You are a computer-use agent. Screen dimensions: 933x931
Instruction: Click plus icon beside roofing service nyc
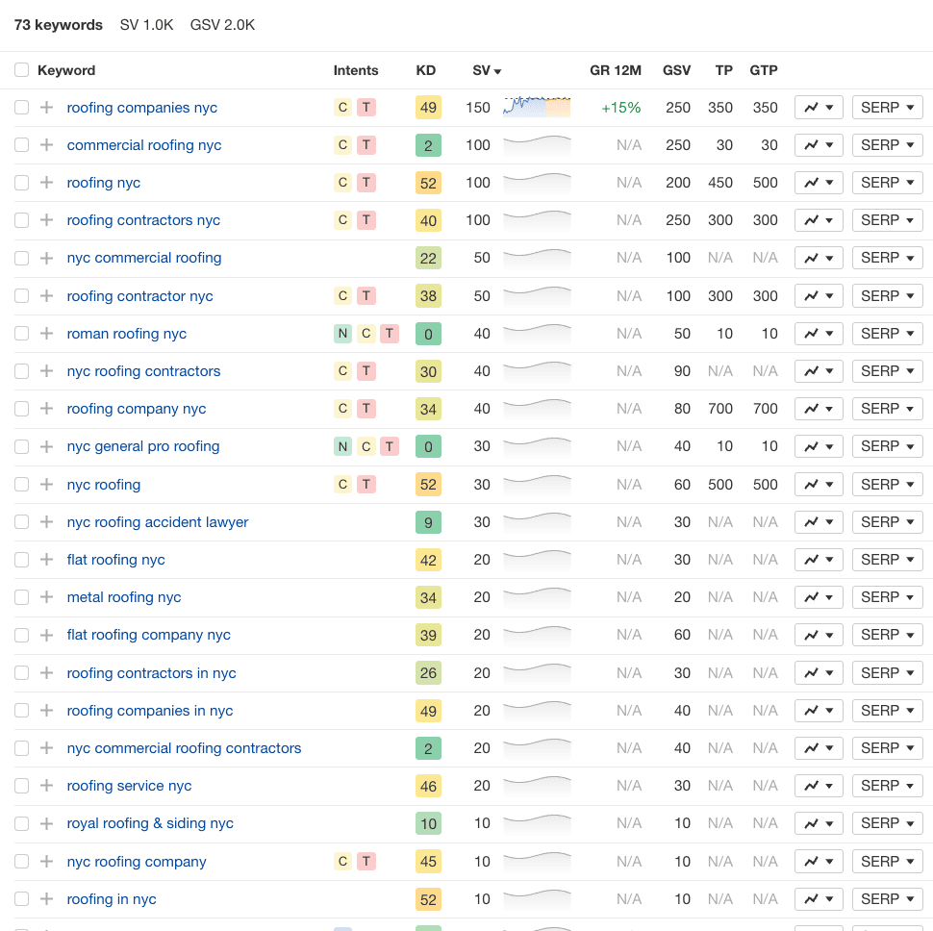[46, 786]
